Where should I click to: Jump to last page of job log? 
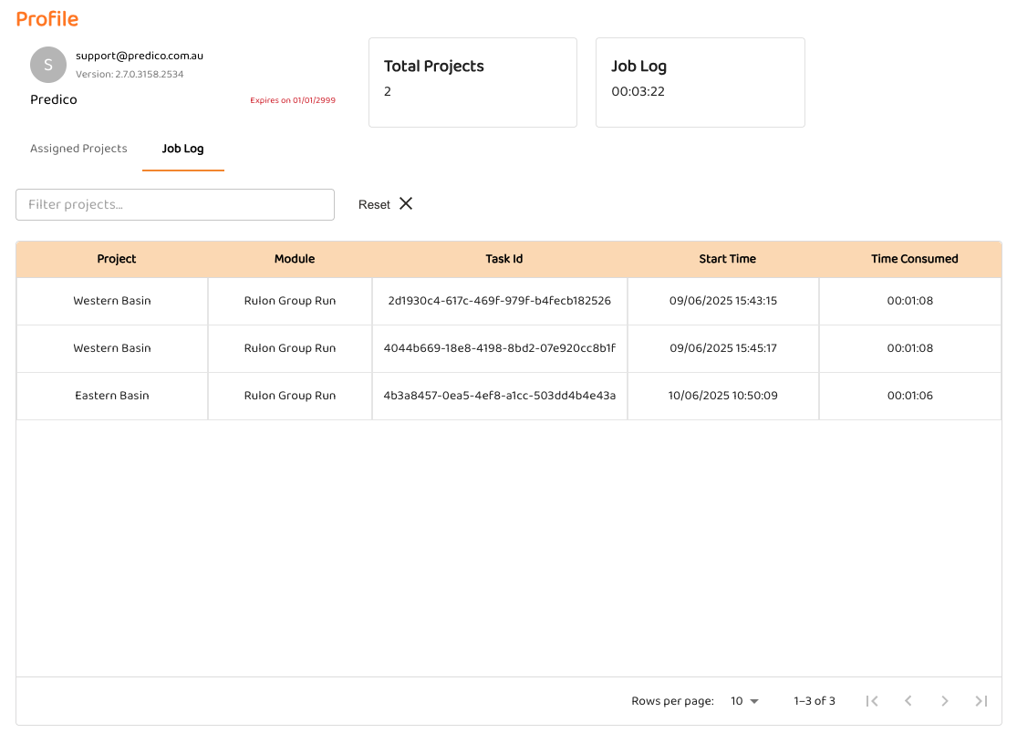[x=981, y=701]
